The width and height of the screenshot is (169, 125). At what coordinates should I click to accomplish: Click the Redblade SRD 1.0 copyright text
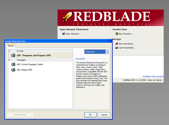(143, 80)
